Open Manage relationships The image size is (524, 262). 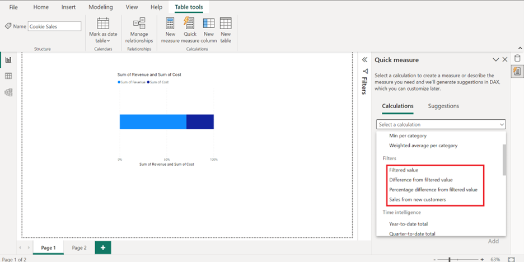click(x=139, y=30)
